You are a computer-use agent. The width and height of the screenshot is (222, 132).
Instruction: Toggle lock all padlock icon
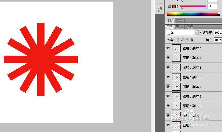pos(192,40)
